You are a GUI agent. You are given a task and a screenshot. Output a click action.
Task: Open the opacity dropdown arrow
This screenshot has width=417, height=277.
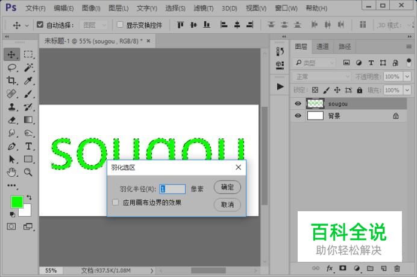point(407,77)
